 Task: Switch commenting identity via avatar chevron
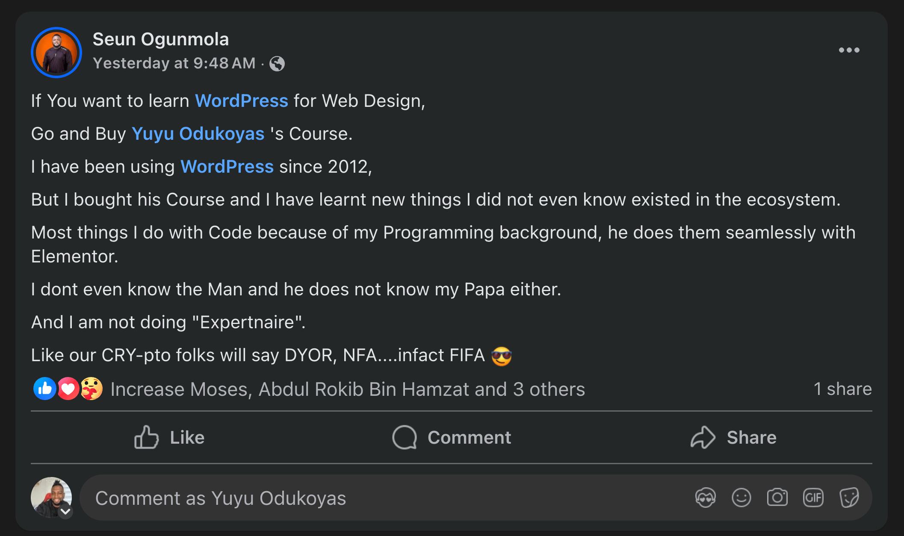click(65, 511)
